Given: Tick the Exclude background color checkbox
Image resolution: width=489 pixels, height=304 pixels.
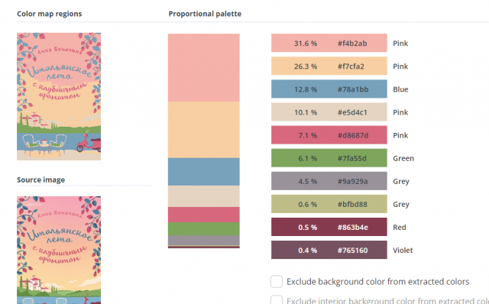Looking at the screenshot, I should tap(277, 281).
